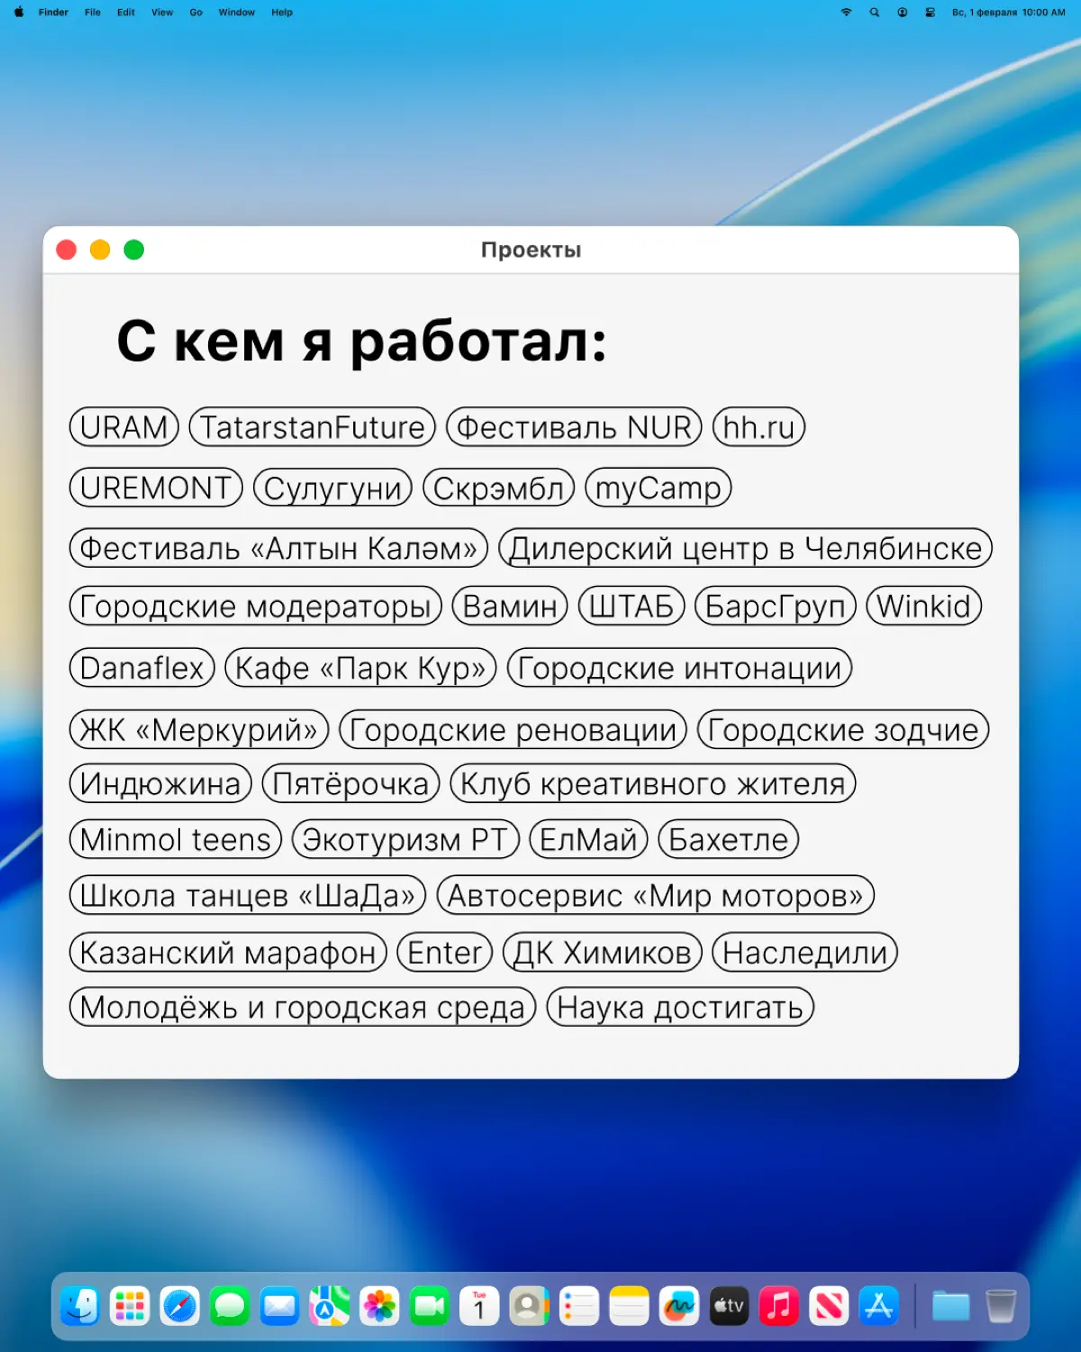This screenshot has height=1352, width=1081.
Task: Select the UREMONT tag
Action: (156, 488)
